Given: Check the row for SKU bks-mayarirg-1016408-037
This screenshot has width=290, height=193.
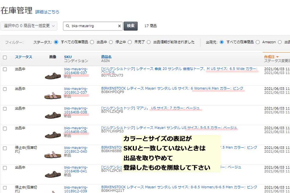Looking at the screenshot, I should pyautogui.click(x=5, y=69).
